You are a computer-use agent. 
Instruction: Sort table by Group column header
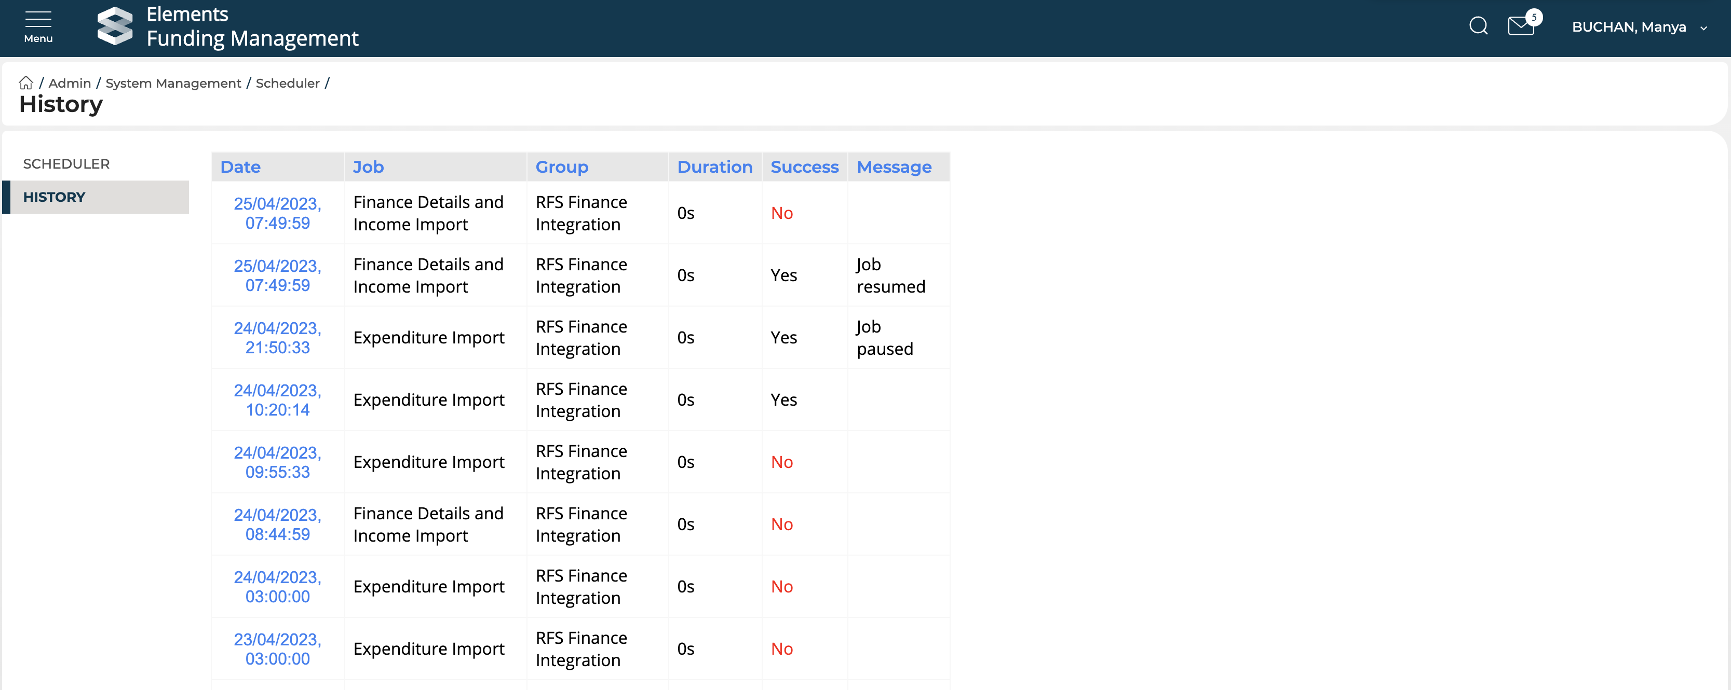(x=561, y=167)
